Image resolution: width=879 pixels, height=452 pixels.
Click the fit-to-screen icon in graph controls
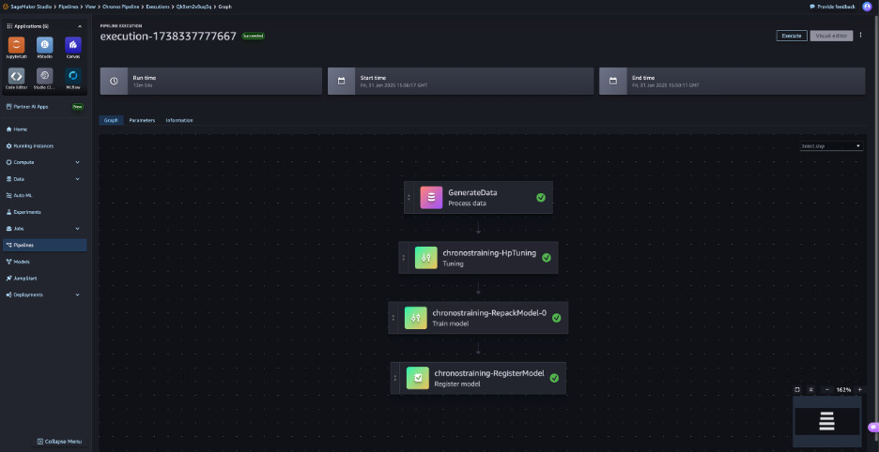[x=797, y=389]
